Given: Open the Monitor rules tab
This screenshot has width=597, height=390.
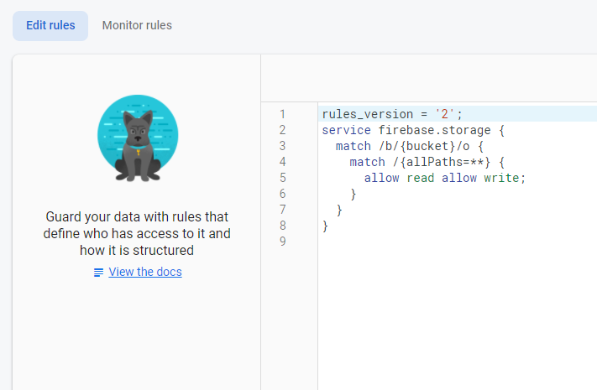Looking at the screenshot, I should (x=137, y=25).
